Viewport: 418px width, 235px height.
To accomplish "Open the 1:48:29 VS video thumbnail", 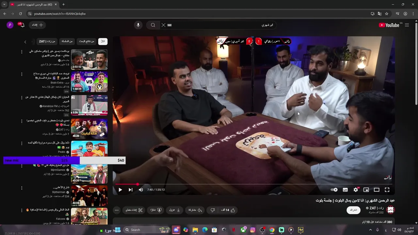I will coord(89,82).
